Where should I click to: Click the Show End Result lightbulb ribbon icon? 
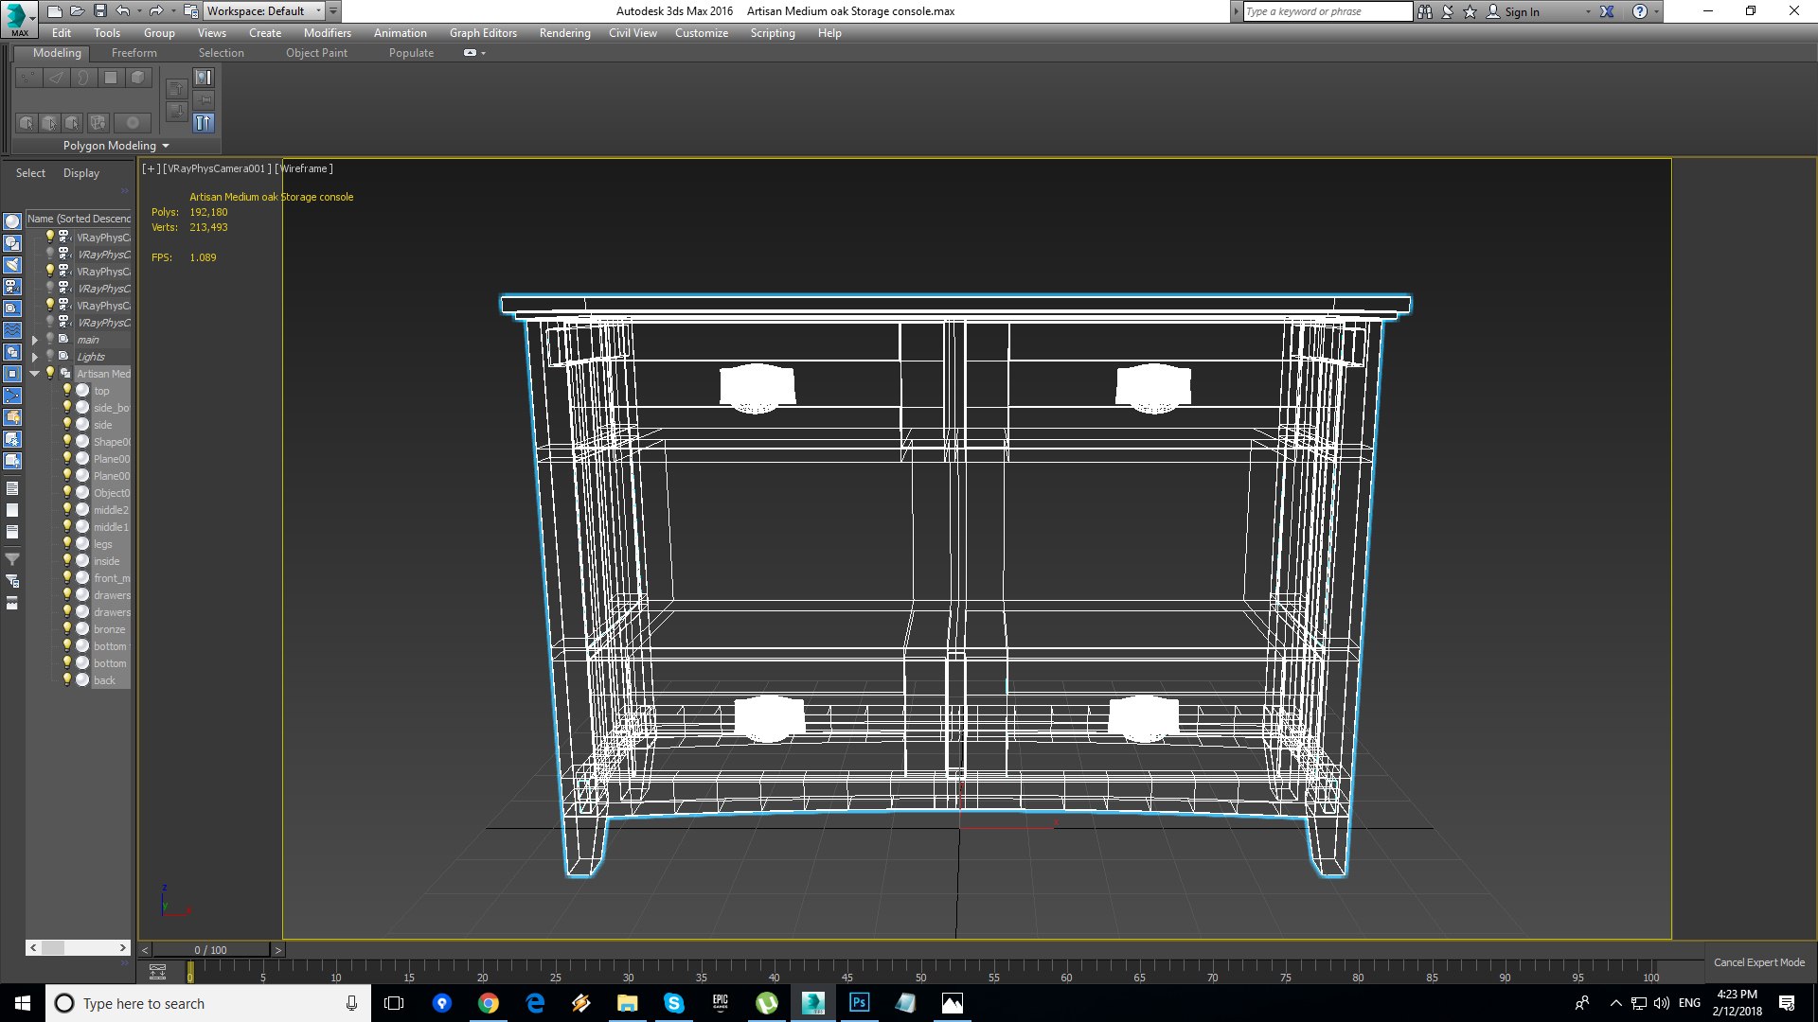204,78
